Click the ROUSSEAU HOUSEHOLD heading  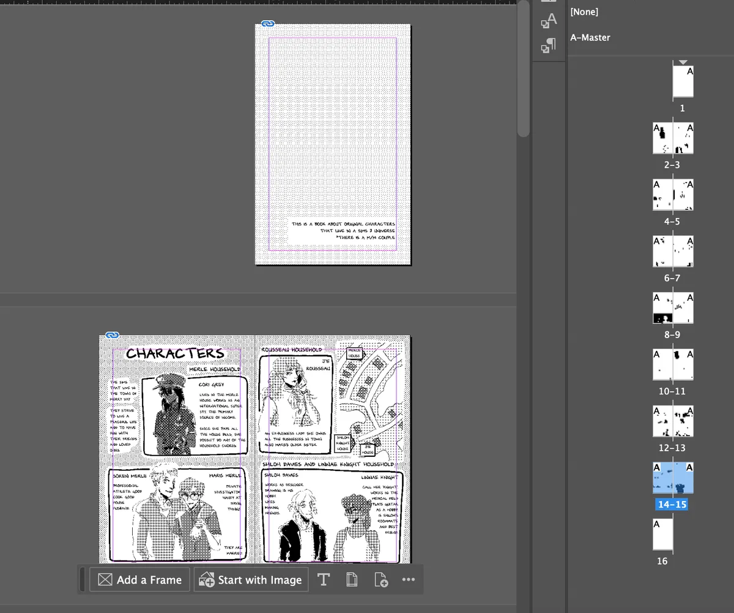click(291, 349)
